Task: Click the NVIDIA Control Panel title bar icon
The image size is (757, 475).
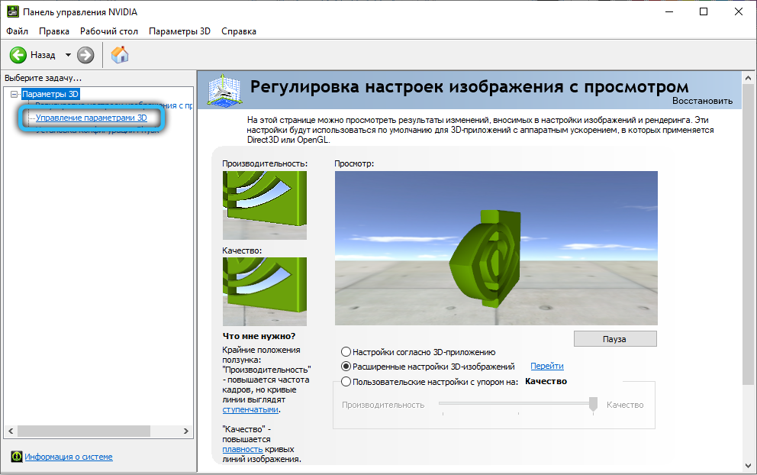Action: tap(11, 12)
